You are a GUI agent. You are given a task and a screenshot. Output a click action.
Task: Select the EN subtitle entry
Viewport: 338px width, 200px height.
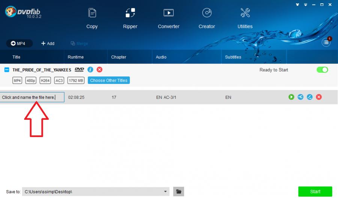point(228,97)
